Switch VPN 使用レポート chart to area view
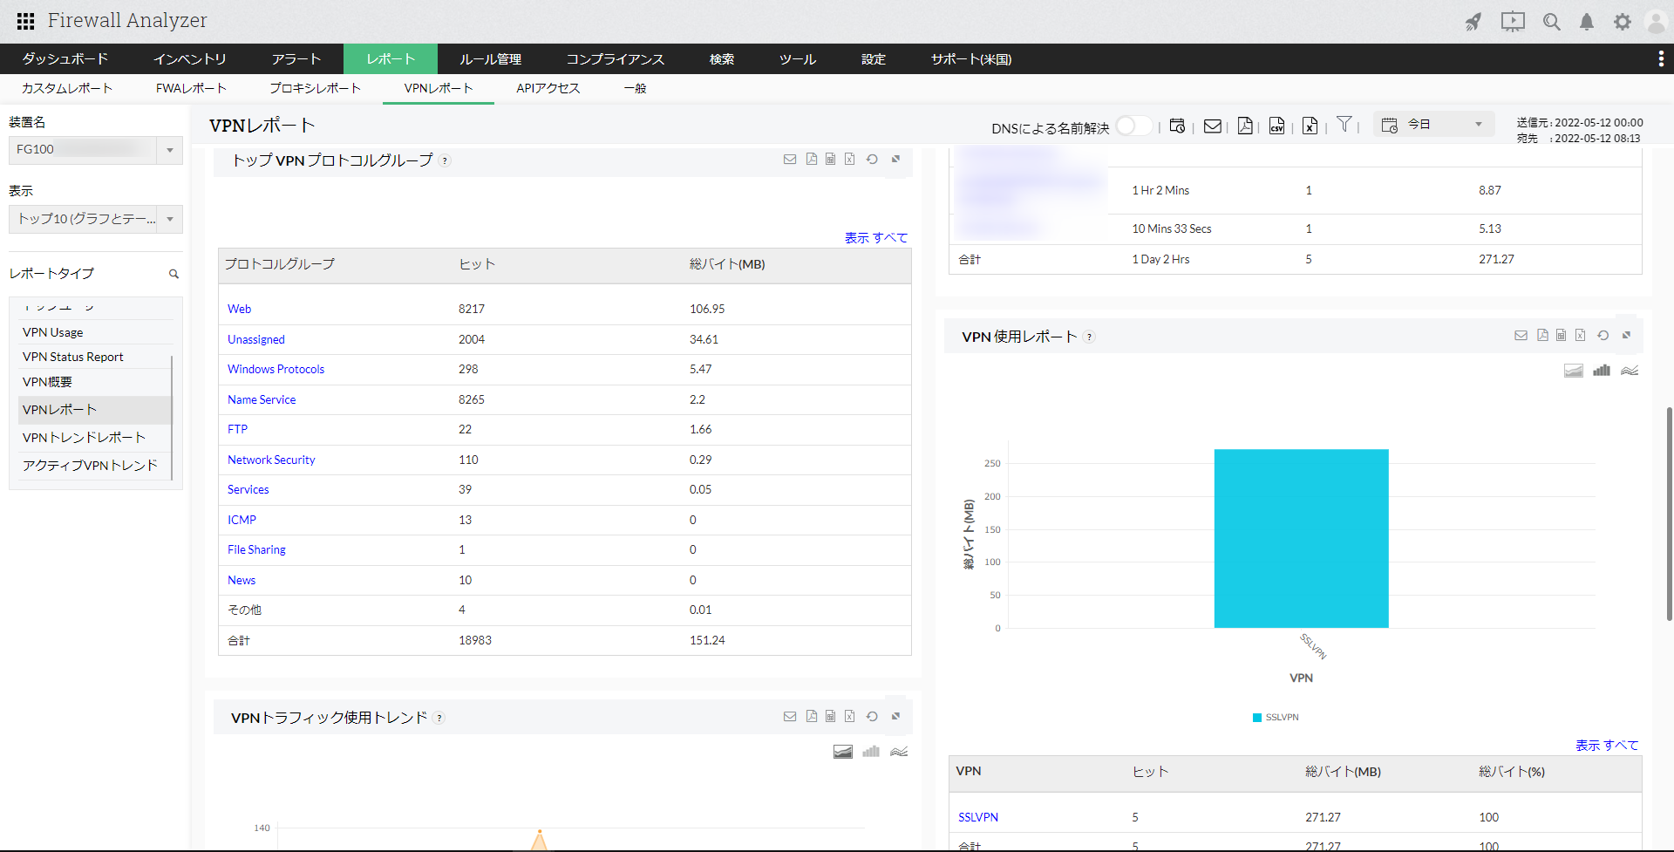This screenshot has width=1674, height=852. 1574,371
